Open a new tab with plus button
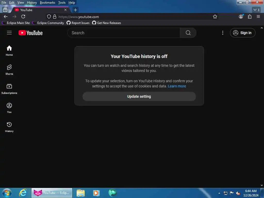 76,10
